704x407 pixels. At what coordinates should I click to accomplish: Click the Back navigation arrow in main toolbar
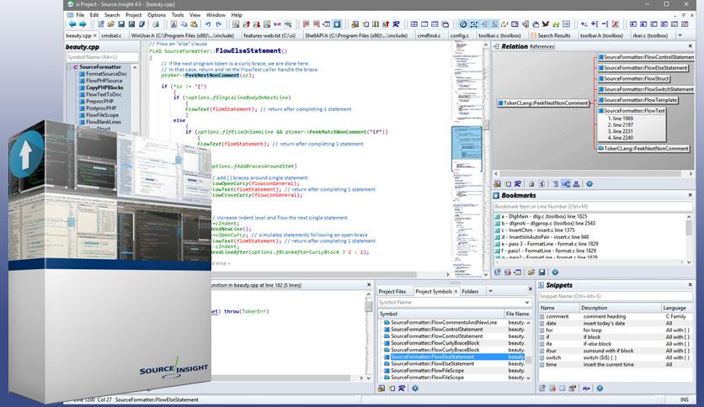click(x=72, y=24)
